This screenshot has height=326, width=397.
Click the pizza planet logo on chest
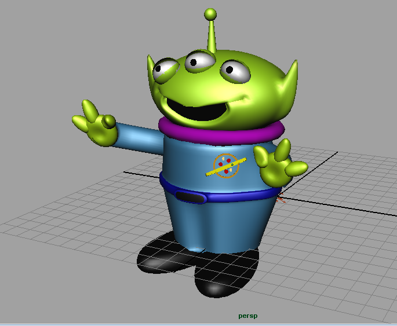(x=226, y=166)
